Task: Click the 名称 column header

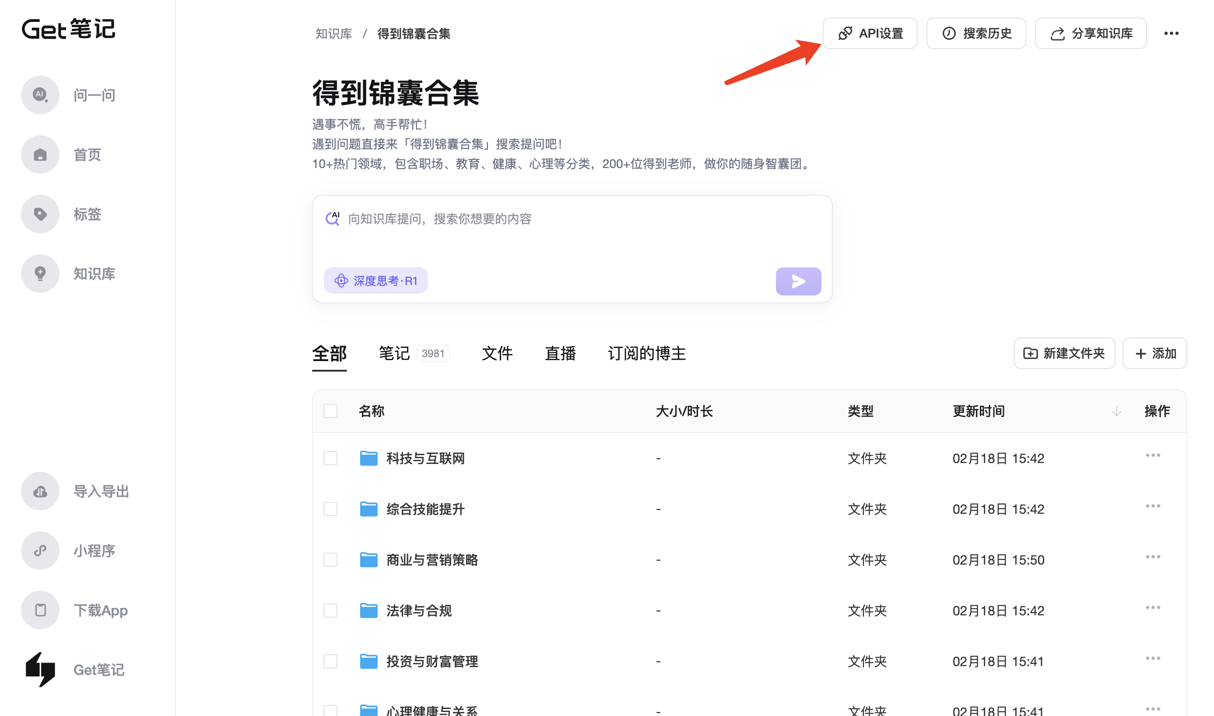Action: [x=372, y=411]
